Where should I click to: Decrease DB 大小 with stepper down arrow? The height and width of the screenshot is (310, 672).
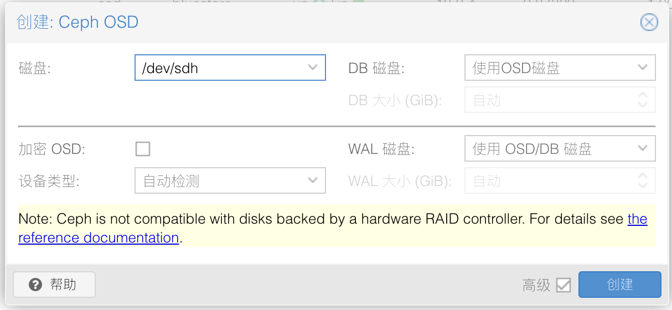[643, 106]
